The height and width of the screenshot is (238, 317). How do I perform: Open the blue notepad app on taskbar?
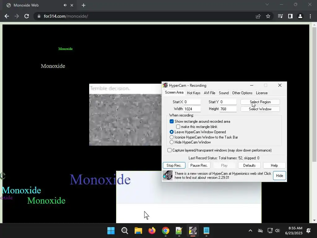tap(206, 231)
